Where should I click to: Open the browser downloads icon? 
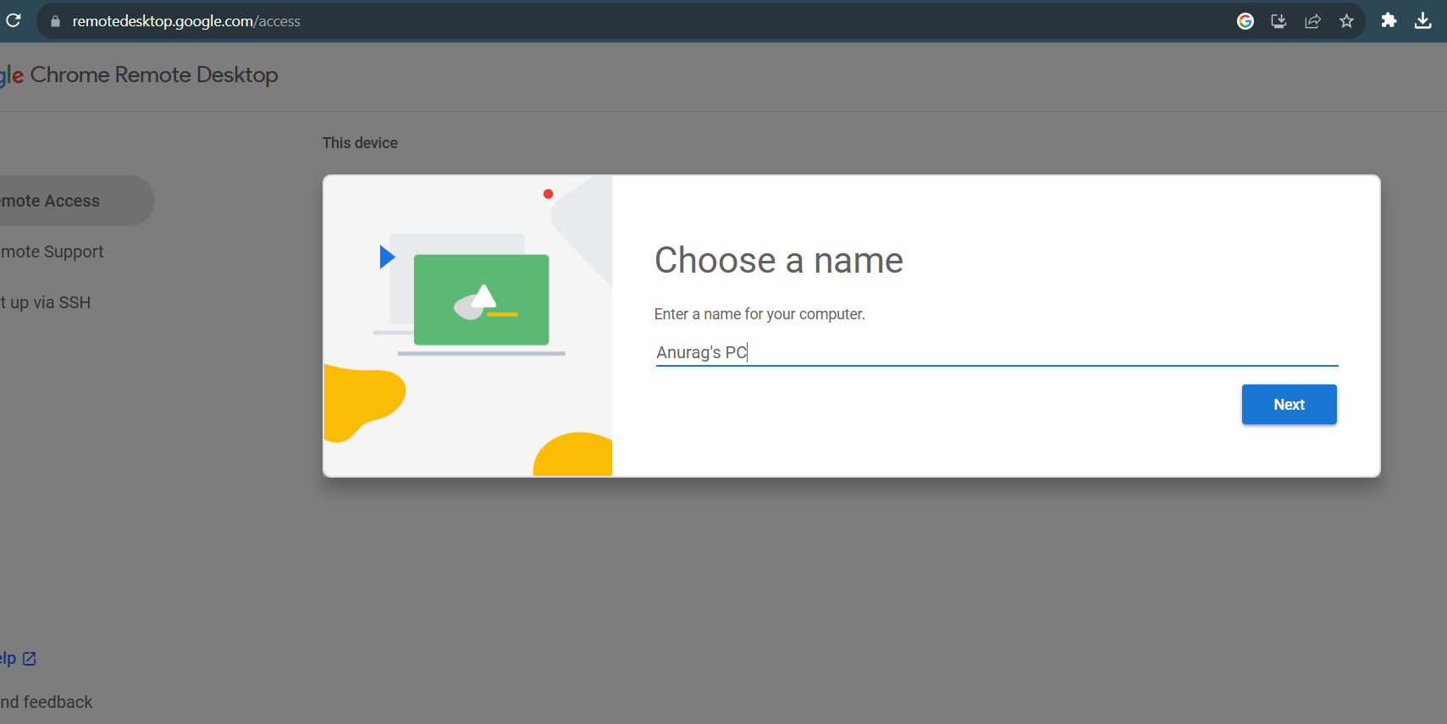1422,20
